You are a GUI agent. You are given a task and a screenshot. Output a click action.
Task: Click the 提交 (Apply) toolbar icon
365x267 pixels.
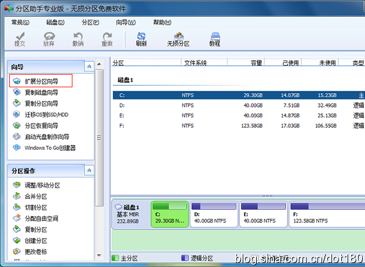[x=20, y=39]
